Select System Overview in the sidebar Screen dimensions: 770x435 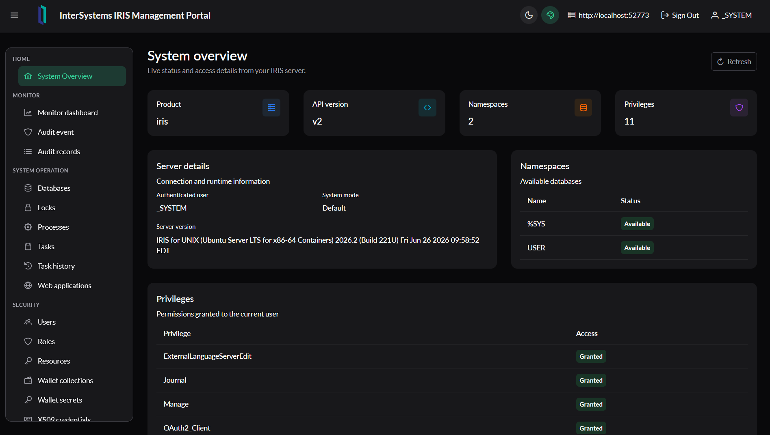[72, 76]
